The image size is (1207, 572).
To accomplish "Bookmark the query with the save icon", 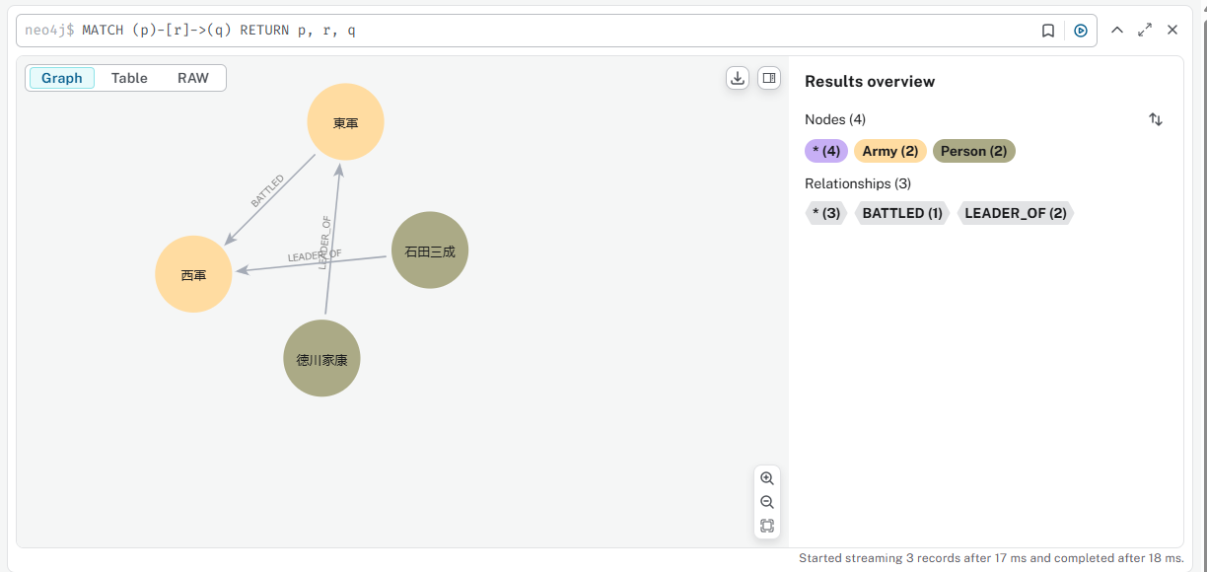I will [1048, 31].
